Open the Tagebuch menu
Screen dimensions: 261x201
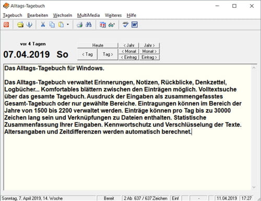pos(13,15)
